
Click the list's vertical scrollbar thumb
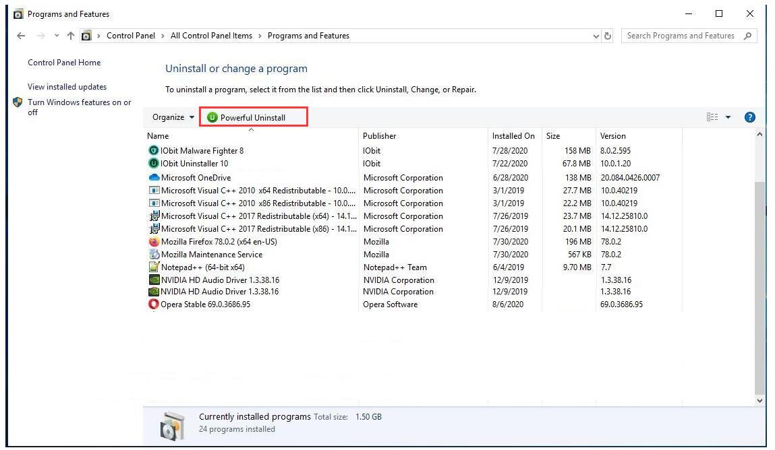click(x=759, y=287)
